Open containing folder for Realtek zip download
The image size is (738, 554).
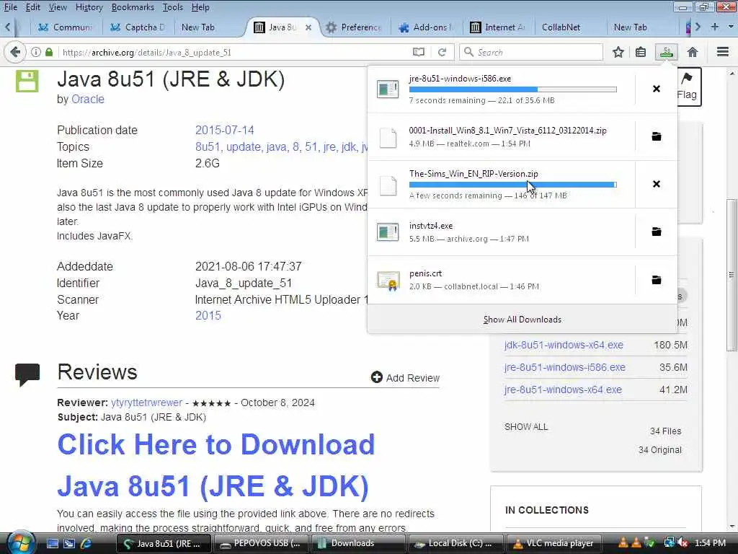(x=656, y=136)
